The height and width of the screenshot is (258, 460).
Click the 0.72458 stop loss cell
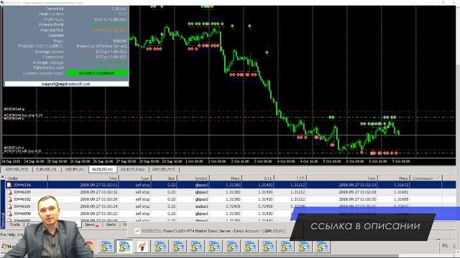click(265, 206)
